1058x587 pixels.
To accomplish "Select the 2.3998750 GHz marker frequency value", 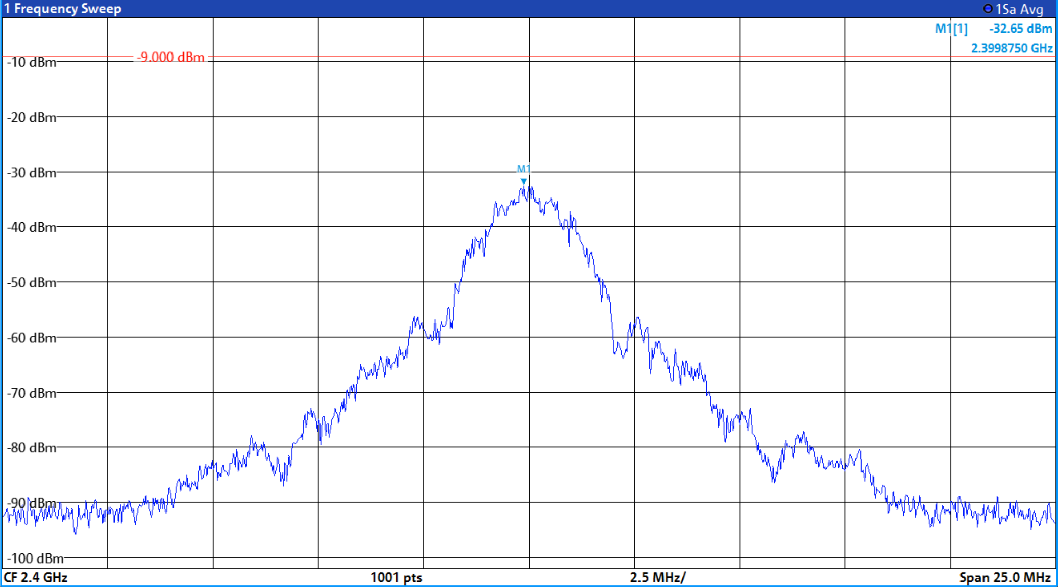I will (x=1012, y=48).
